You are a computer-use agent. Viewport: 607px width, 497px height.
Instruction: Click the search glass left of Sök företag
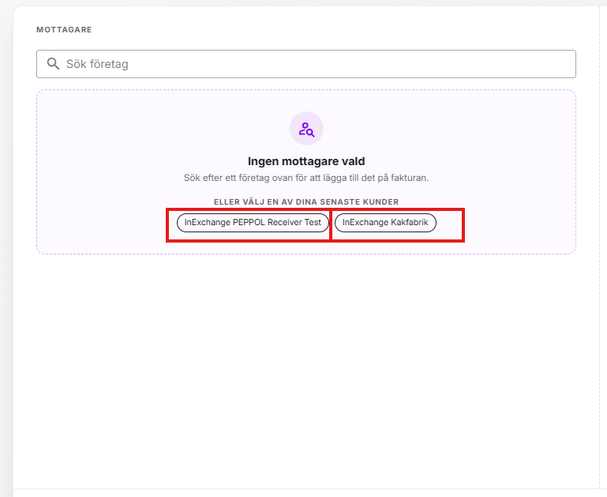(53, 63)
